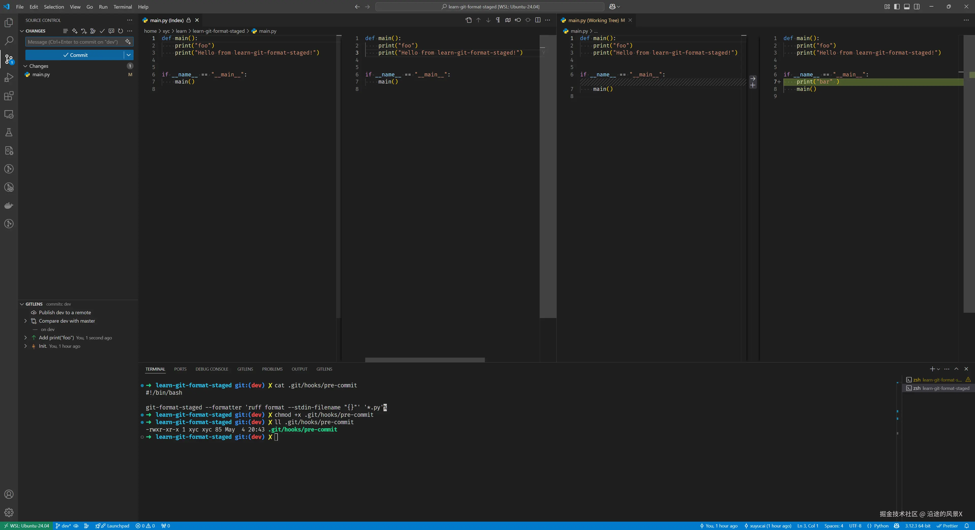The image size is (975, 530).
Task: Open the Search view in activity bar
Action: click(9, 40)
